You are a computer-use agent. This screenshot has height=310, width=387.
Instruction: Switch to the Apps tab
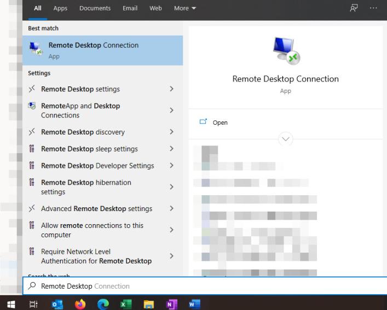coord(60,8)
